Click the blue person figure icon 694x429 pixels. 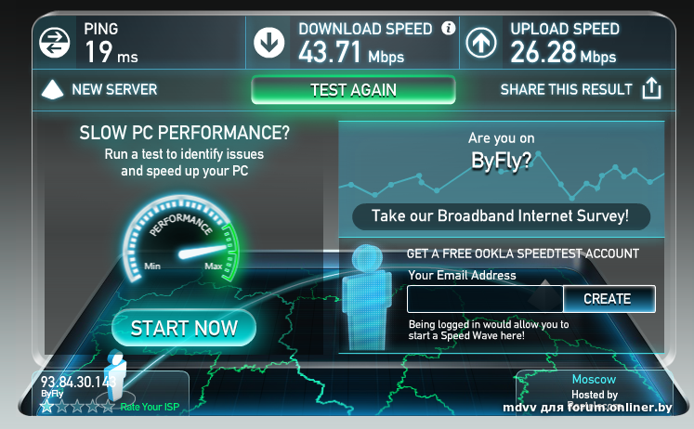coord(367,297)
